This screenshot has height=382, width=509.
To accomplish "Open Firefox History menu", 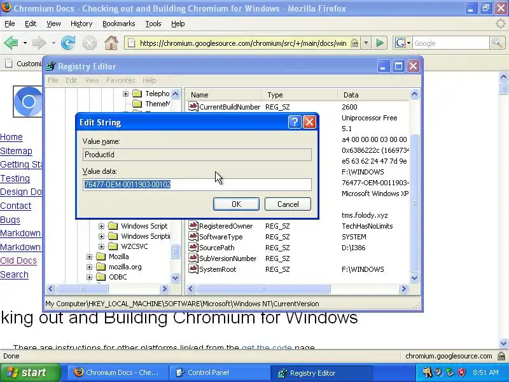I will click(x=81, y=24).
